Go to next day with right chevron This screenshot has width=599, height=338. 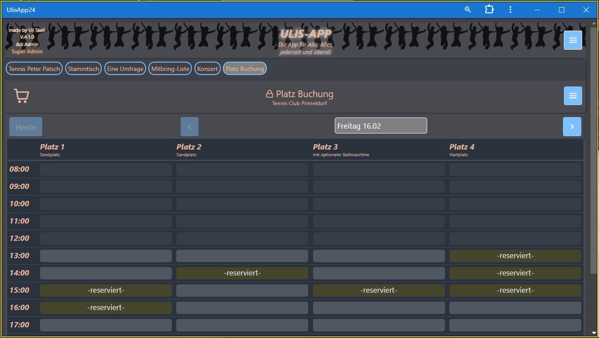tap(571, 127)
